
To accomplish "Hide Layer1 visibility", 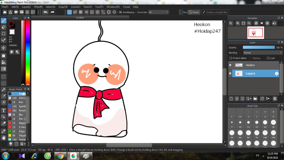I will (230, 73).
